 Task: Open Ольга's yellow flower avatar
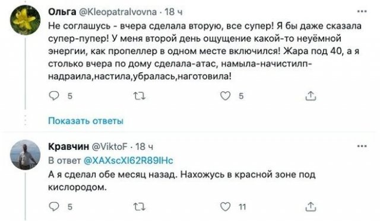click(x=25, y=20)
